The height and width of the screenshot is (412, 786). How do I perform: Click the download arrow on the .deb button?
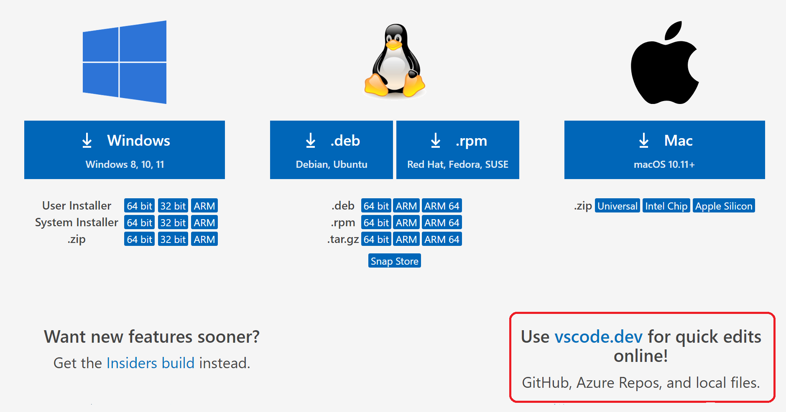pyautogui.click(x=311, y=140)
